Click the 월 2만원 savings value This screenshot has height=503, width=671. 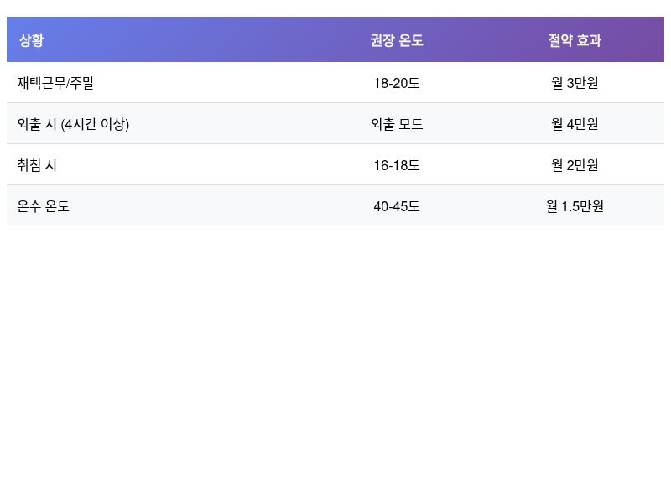tap(574, 164)
